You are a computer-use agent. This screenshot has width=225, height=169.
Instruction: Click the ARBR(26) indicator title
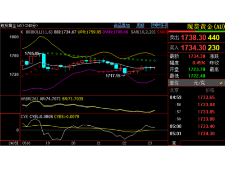(x=29, y=99)
